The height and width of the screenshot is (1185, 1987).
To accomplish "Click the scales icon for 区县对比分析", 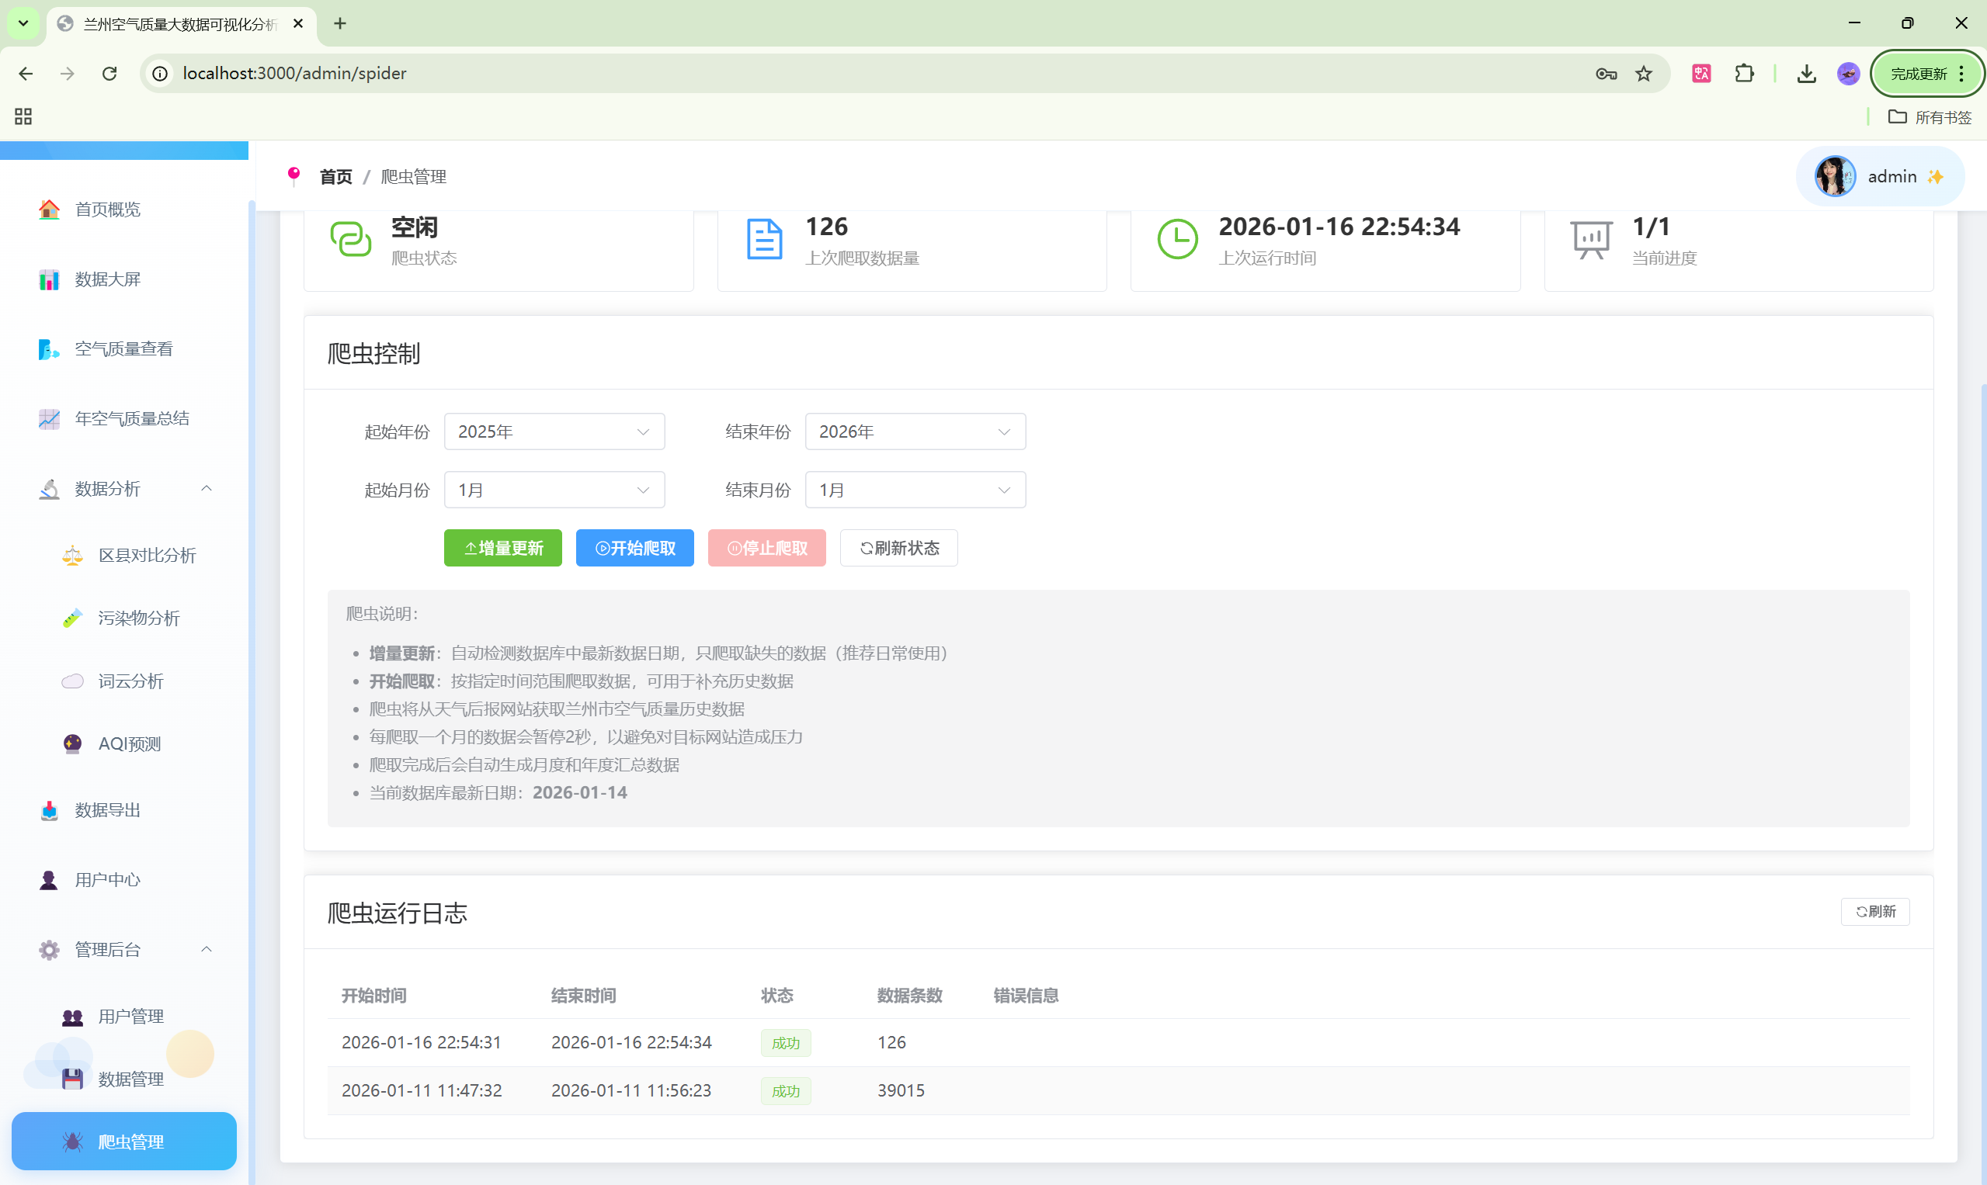I will point(73,556).
